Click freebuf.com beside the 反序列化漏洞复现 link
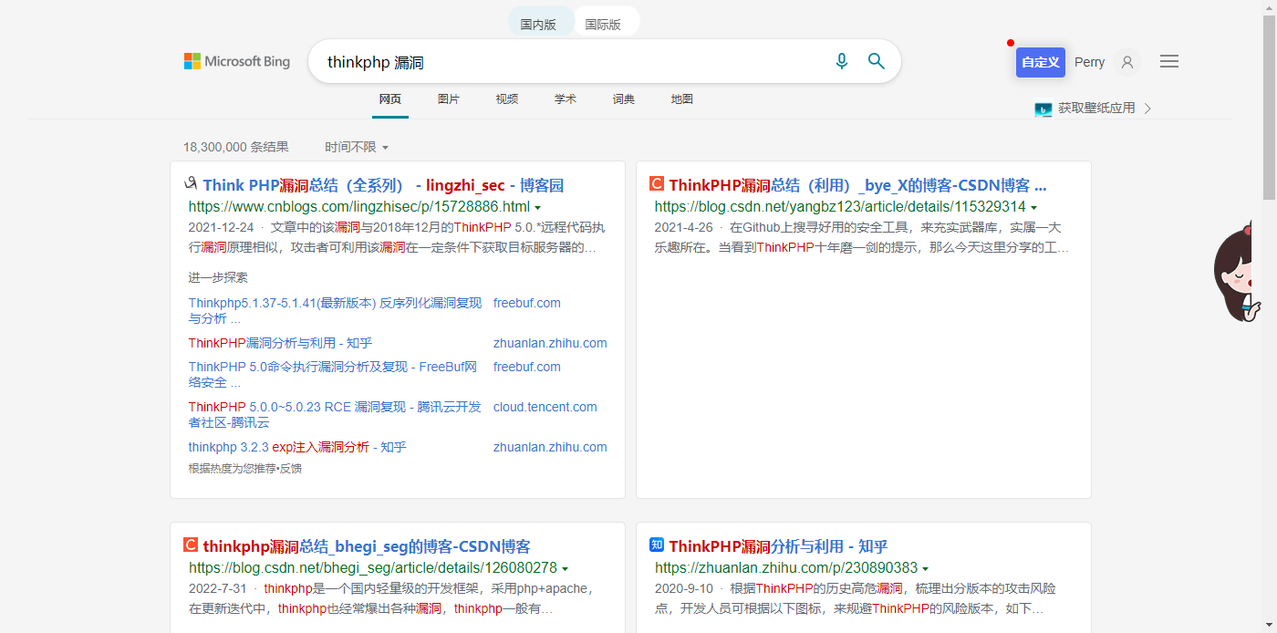The width and height of the screenshot is (1277, 633). click(527, 303)
